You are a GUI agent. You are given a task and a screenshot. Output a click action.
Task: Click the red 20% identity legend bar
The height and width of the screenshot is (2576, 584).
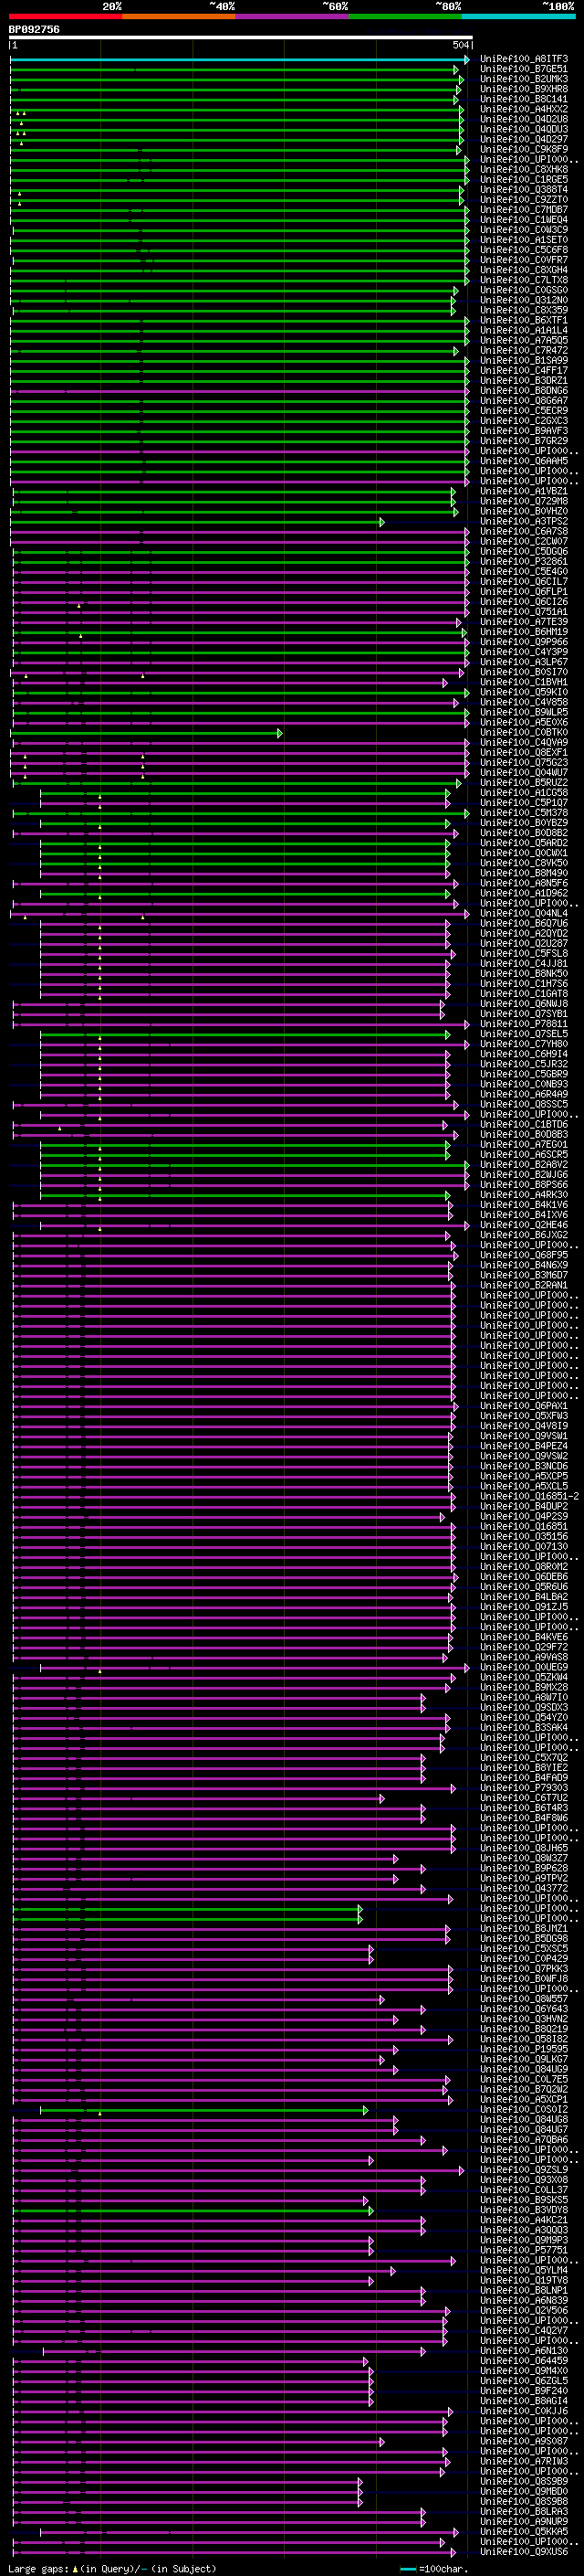tap(66, 16)
